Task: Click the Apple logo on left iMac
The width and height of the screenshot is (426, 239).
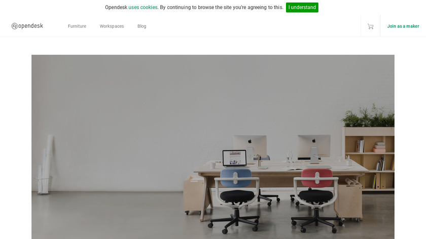Action: (x=250, y=141)
